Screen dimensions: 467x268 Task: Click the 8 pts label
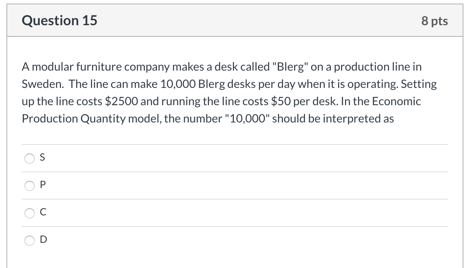point(435,21)
